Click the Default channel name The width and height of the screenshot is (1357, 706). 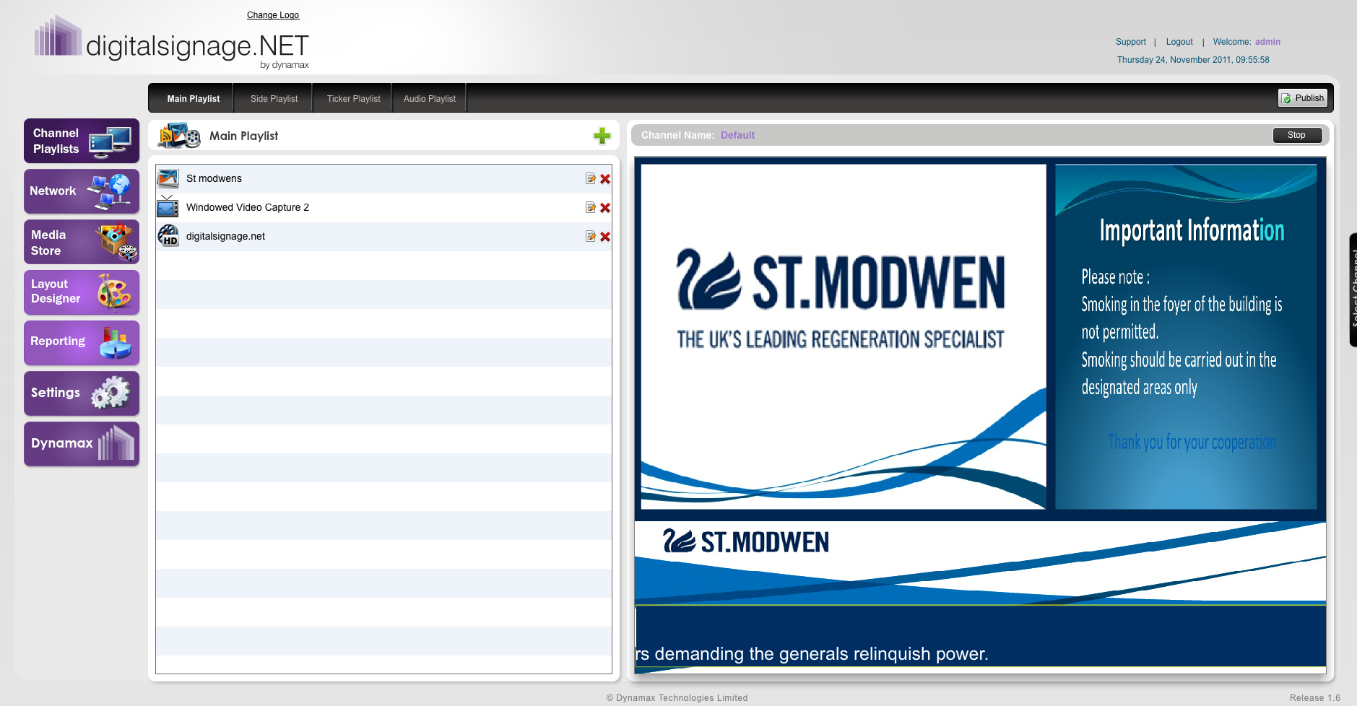737,135
